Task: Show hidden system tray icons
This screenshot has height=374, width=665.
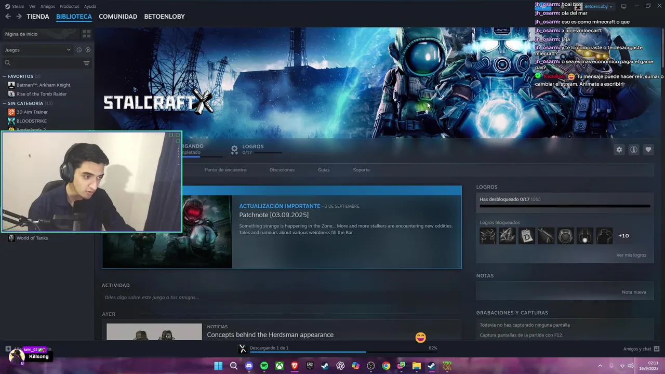Action: [x=600, y=366]
